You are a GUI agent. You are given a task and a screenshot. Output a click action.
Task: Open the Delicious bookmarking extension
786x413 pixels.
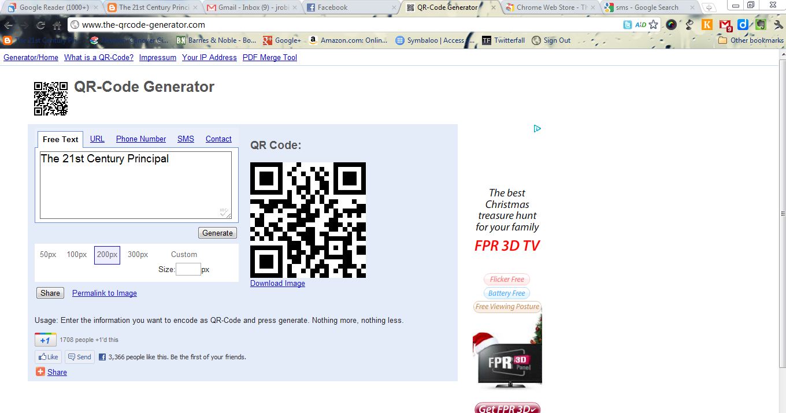pos(743,25)
